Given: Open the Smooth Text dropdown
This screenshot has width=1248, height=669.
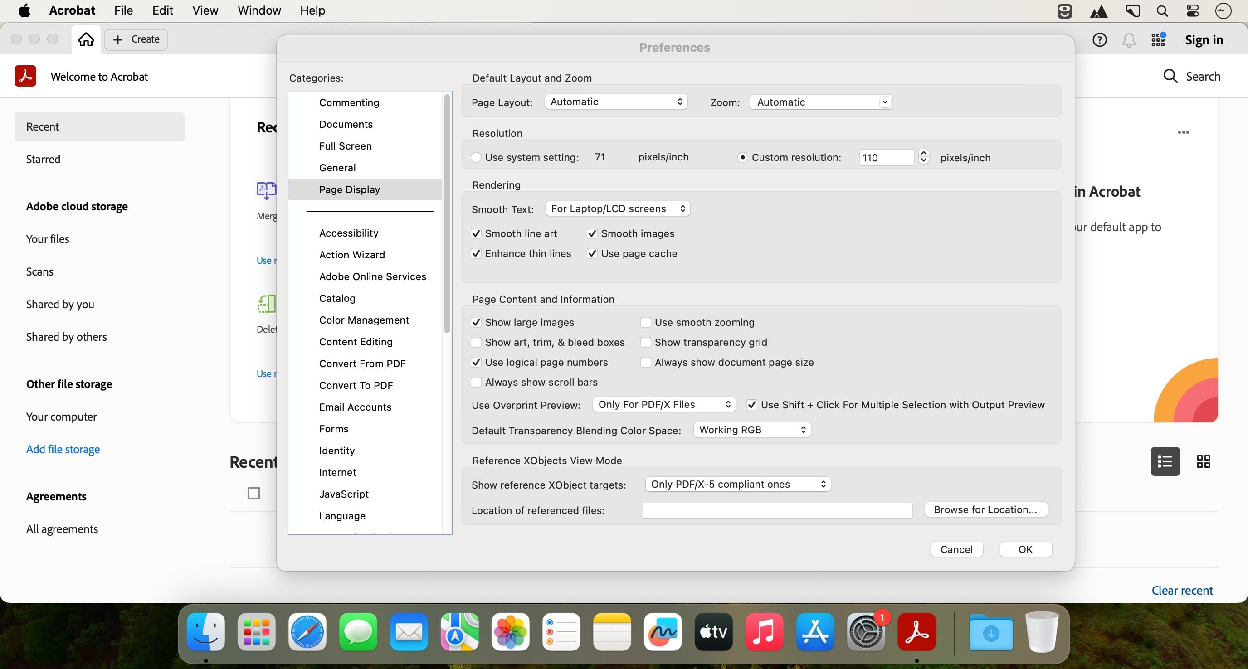Looking at the screenshot, I should [x=618, y=208].
